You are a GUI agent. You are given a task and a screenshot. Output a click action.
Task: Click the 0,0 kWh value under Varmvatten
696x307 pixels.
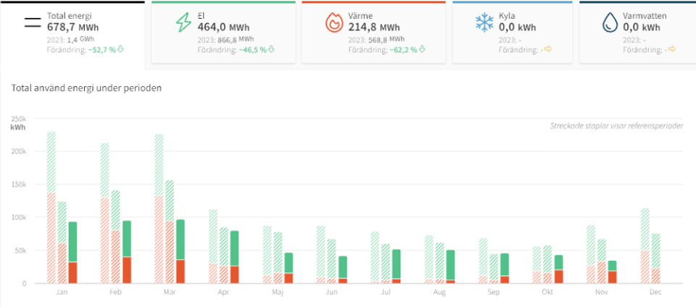(x=642, y=28)
